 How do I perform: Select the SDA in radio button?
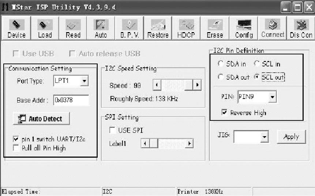click(x=221, y=64)
